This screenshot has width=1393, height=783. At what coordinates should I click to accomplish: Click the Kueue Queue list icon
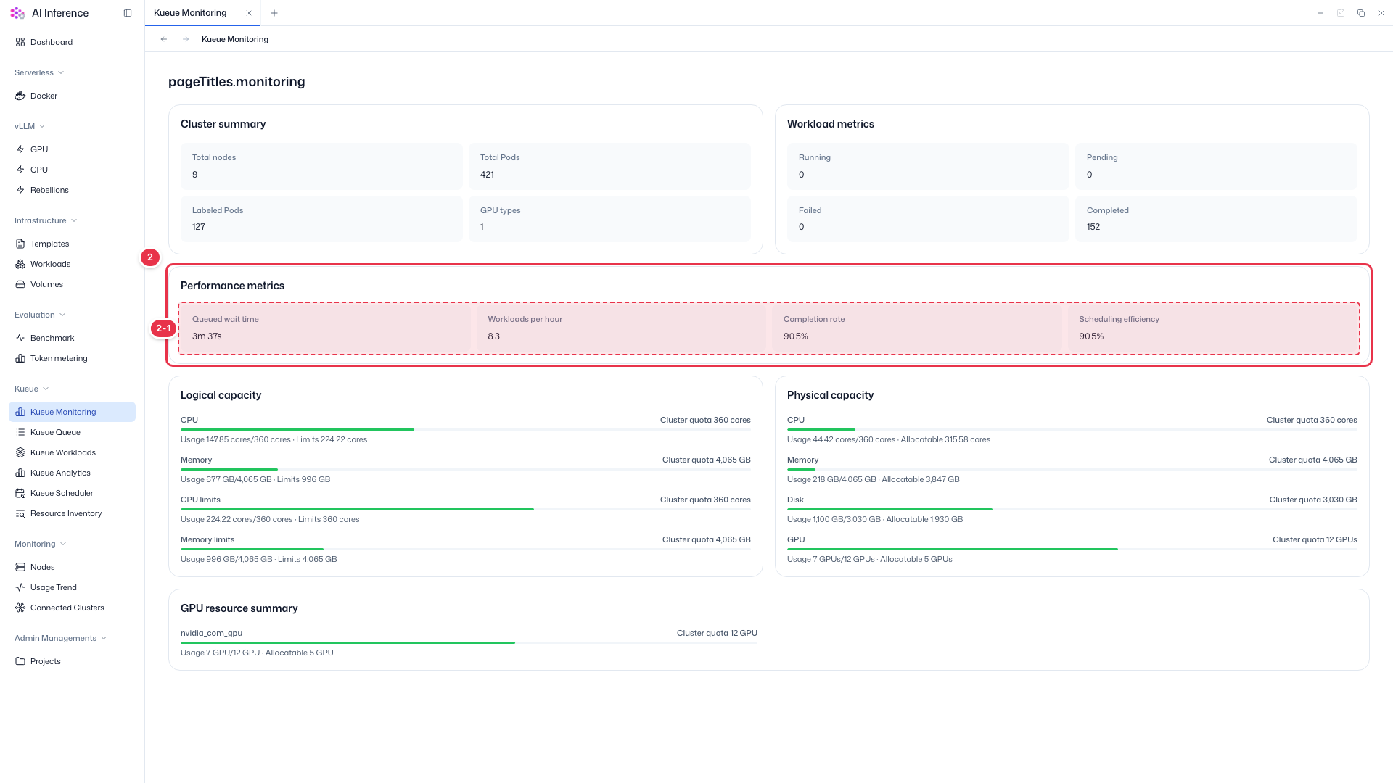point(20,432)
